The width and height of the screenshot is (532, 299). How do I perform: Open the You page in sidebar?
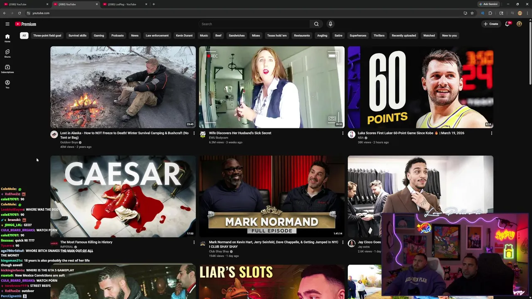(x=7, y=84)
